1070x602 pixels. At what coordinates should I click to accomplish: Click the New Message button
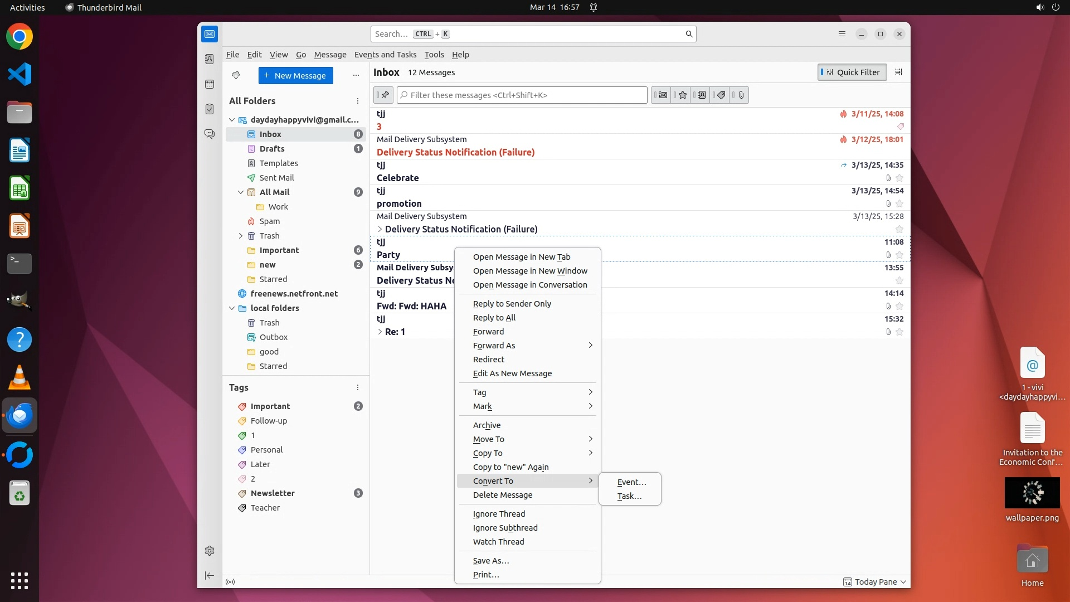[295, 75]
